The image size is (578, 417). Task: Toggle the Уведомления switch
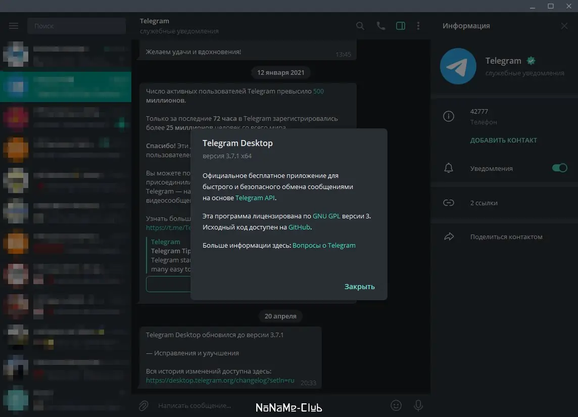coord(560,168)
